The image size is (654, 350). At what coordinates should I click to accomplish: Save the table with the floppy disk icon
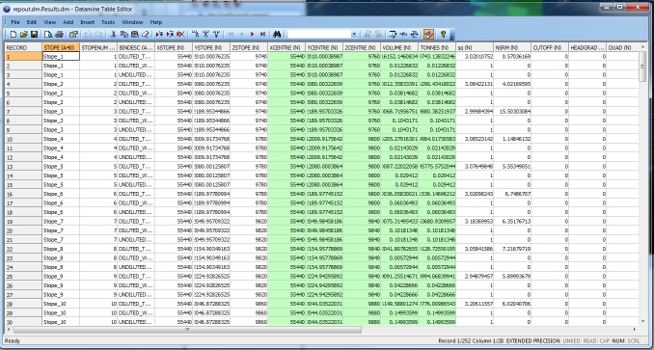[x=34, y=34]
